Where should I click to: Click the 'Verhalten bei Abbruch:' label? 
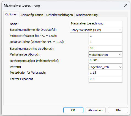coord(25,54)
